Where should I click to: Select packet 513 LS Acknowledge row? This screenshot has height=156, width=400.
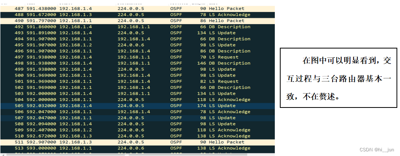click(x=138, y=148)
